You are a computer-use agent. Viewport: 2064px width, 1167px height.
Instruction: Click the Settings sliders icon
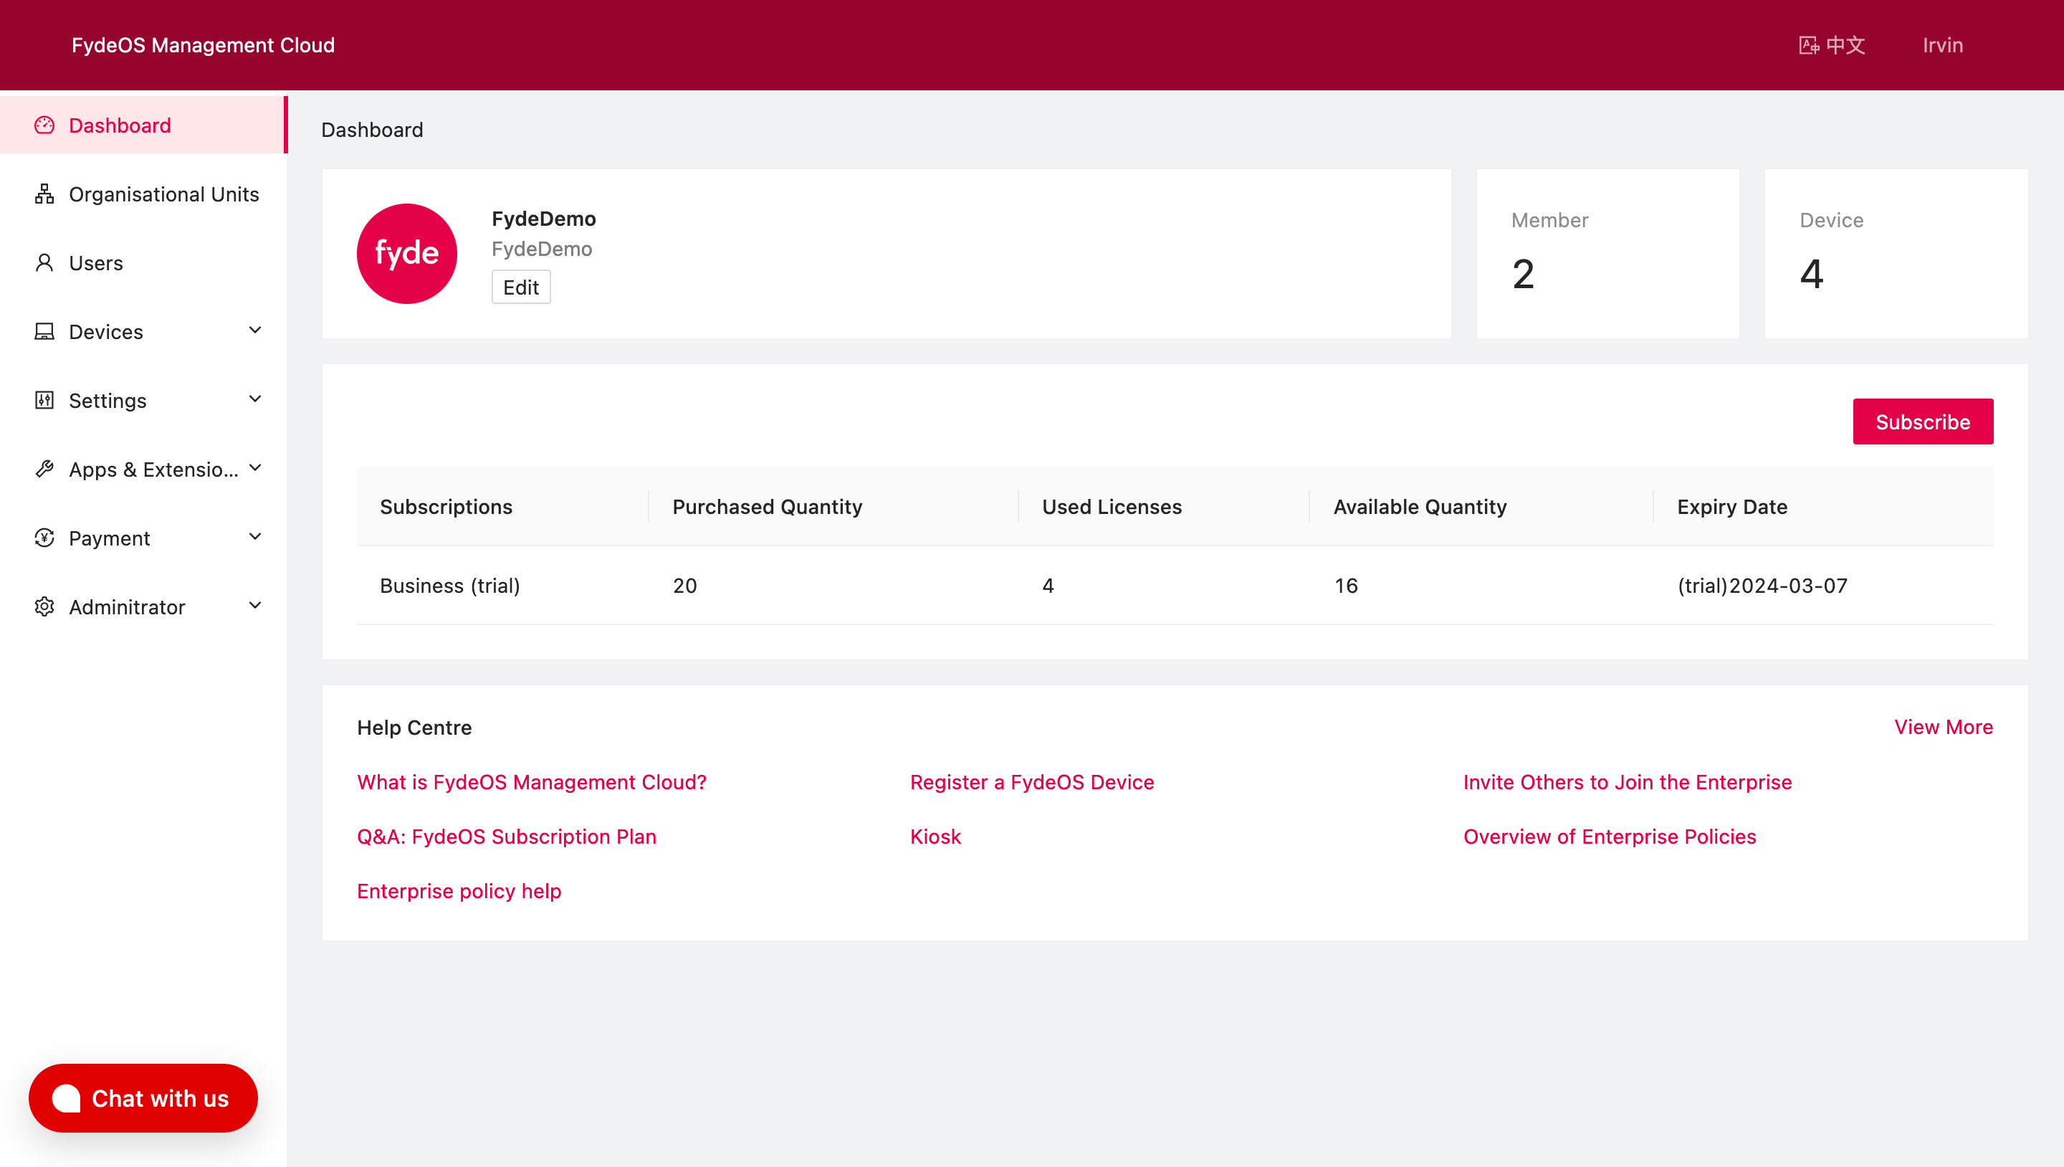tap(44, 400)
